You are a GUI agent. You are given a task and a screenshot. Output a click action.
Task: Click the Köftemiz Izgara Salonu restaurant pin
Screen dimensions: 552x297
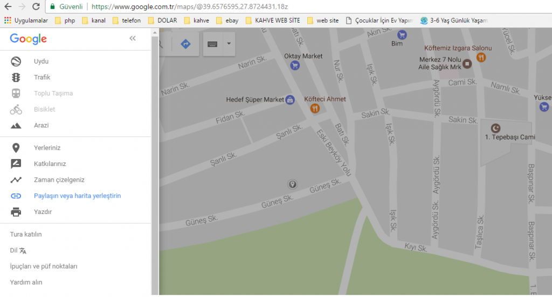point(481,57)
